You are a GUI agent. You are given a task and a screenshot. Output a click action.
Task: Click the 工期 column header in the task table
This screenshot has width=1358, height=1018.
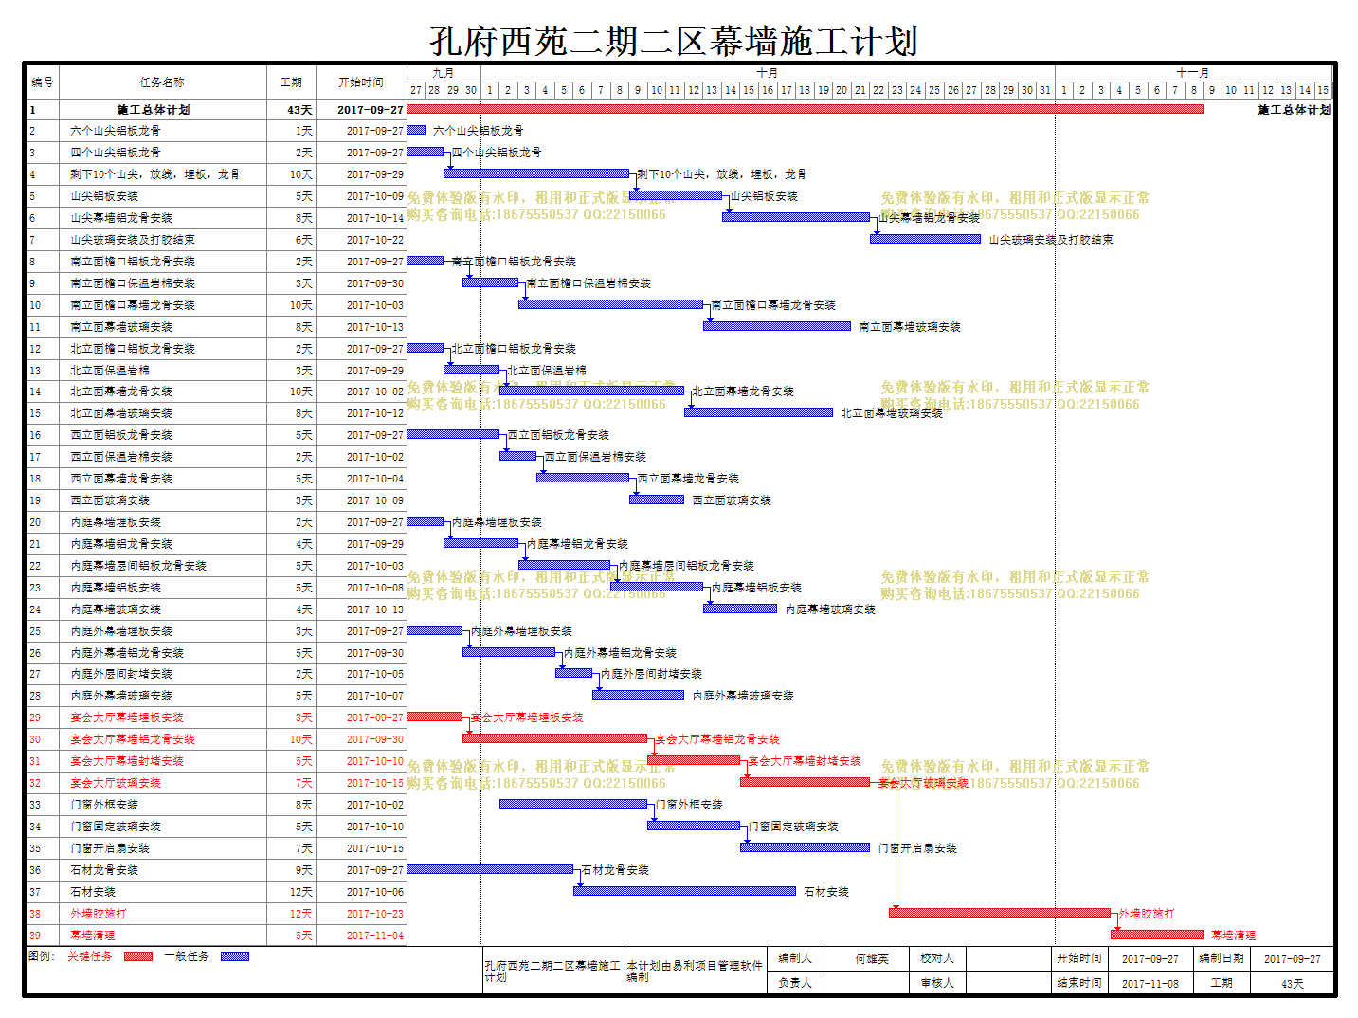(x=291, y=82)
